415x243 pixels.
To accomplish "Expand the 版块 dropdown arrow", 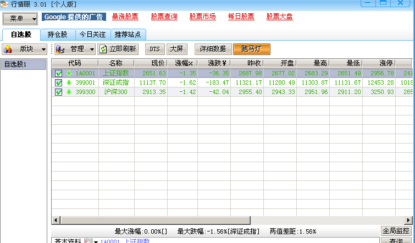I will (x=43, y=49).
